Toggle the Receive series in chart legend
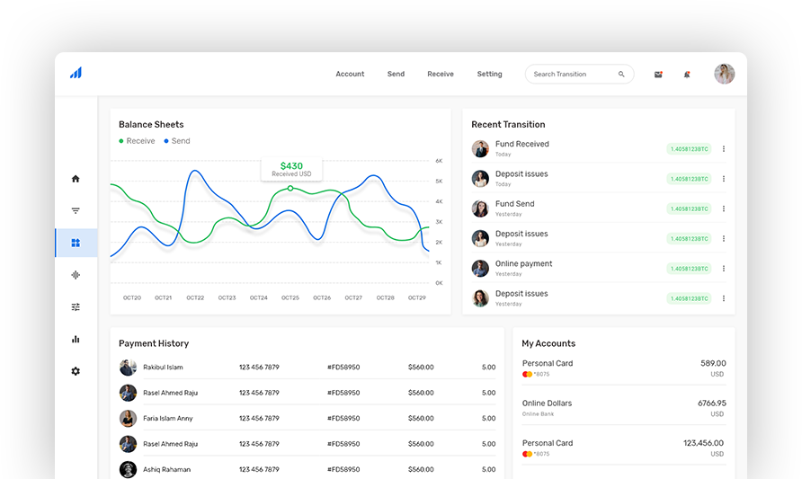This screenshot has height=479, width=802. [137, 141]
